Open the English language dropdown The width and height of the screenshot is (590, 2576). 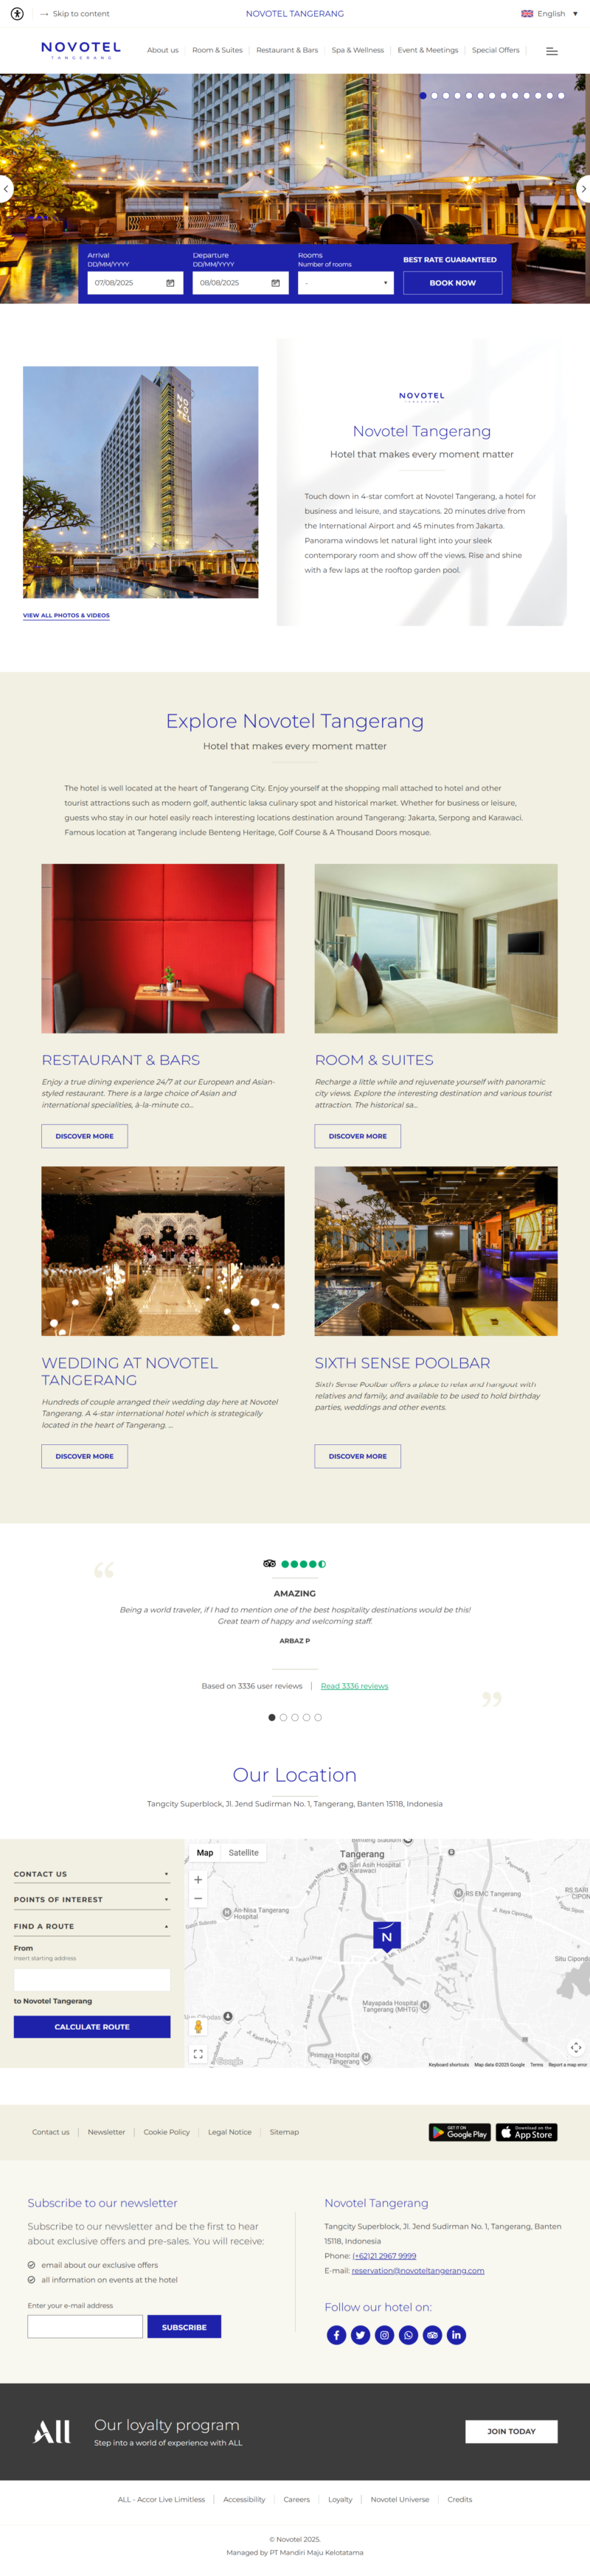pos(550,14)
